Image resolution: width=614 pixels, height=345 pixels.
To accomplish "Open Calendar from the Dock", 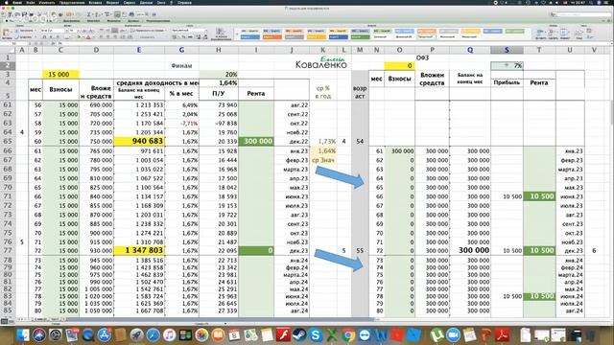I will (x=234, y=335).
